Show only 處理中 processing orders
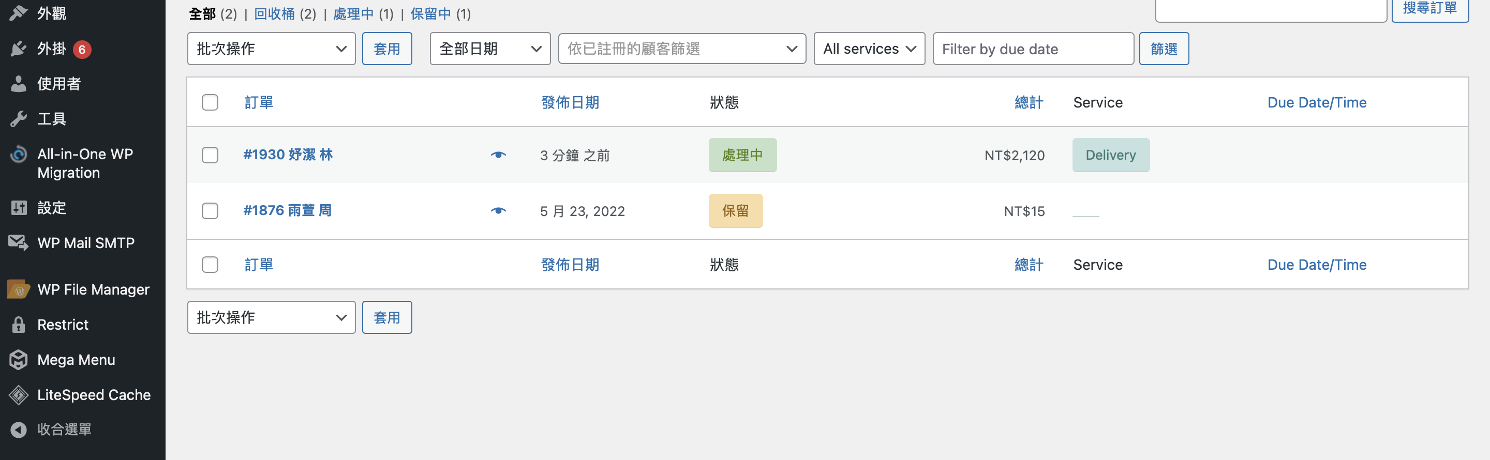This screenshot has width=1490, height=460. click(x=353, y=14)
